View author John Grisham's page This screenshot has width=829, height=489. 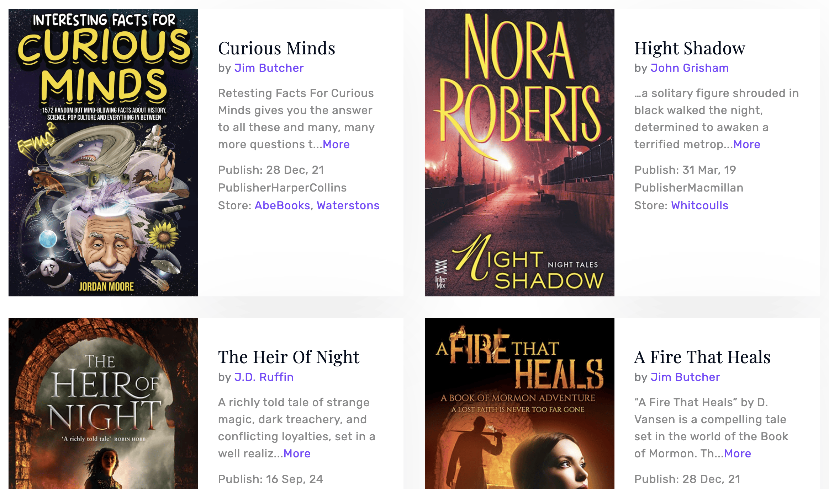[x=690, y=68]
